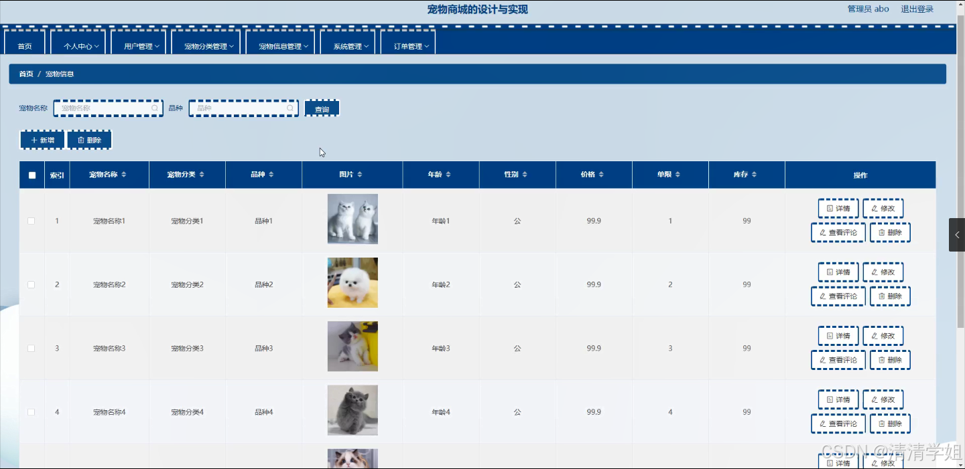Click the 品种3 cell
The width and height of the screenshot is (965, 469).
point(263,349)
